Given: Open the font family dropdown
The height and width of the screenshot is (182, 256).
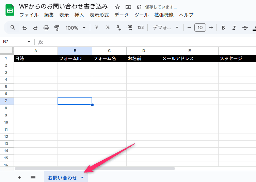Looking at the screenshot, I should [165, 28].
